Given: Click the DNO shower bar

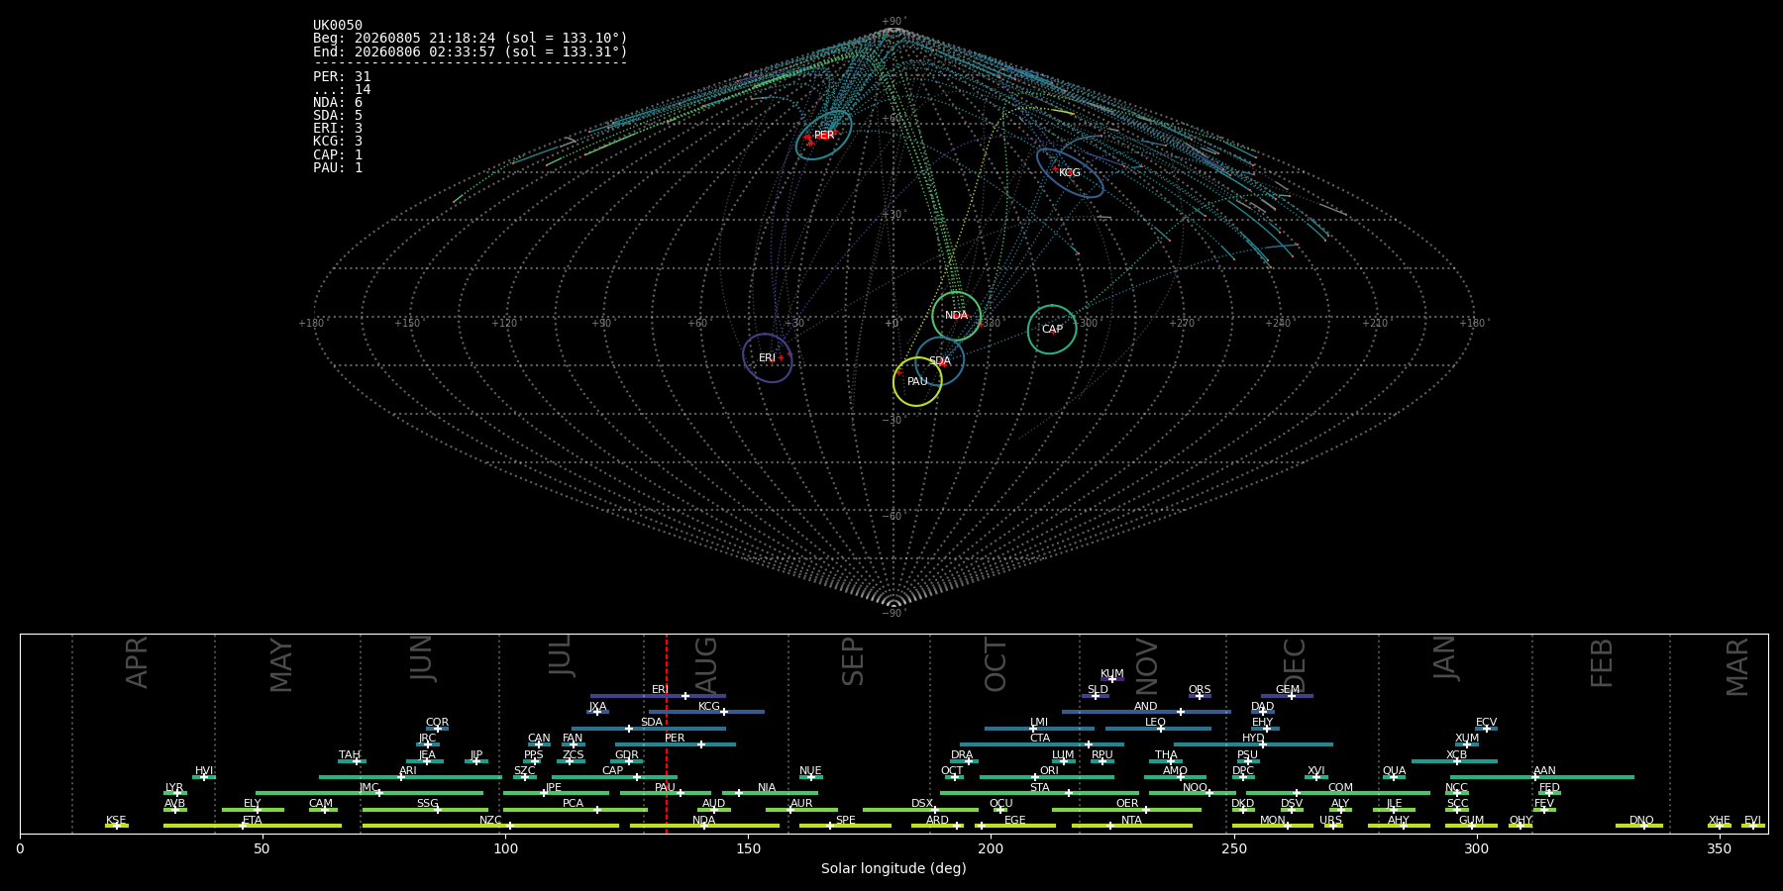Looking at the screenshot, I should [1639, 826].
